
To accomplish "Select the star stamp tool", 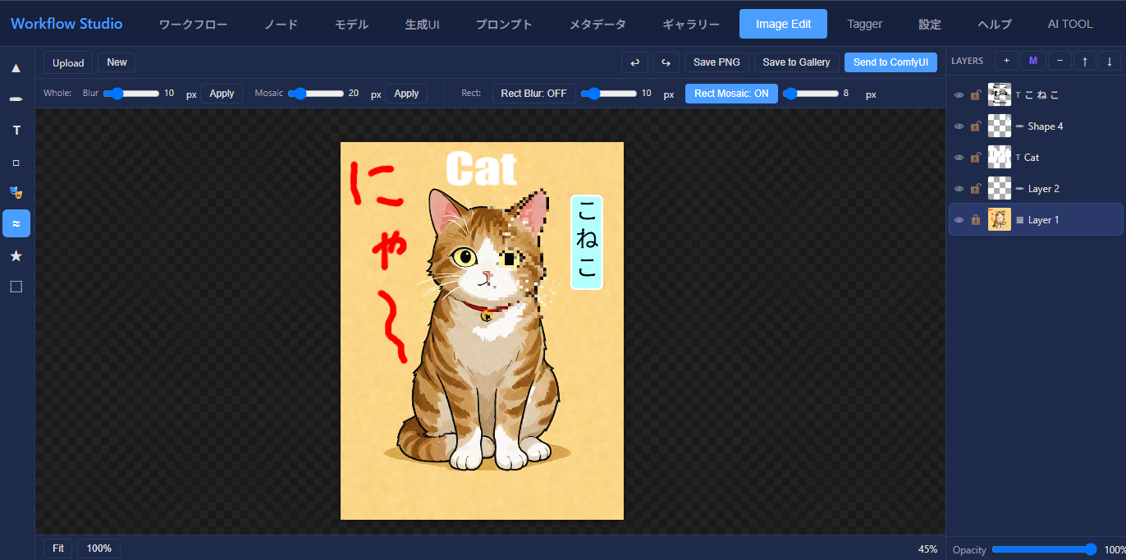I will 16,255.
